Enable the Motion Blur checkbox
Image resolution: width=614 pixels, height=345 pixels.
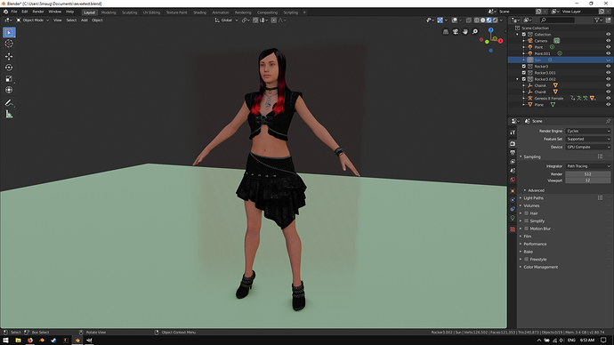point(526,229)
